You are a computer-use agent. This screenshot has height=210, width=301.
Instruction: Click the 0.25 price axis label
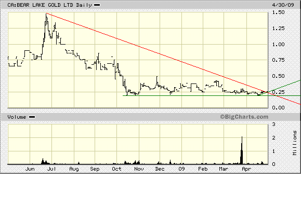tap(278, 92)
